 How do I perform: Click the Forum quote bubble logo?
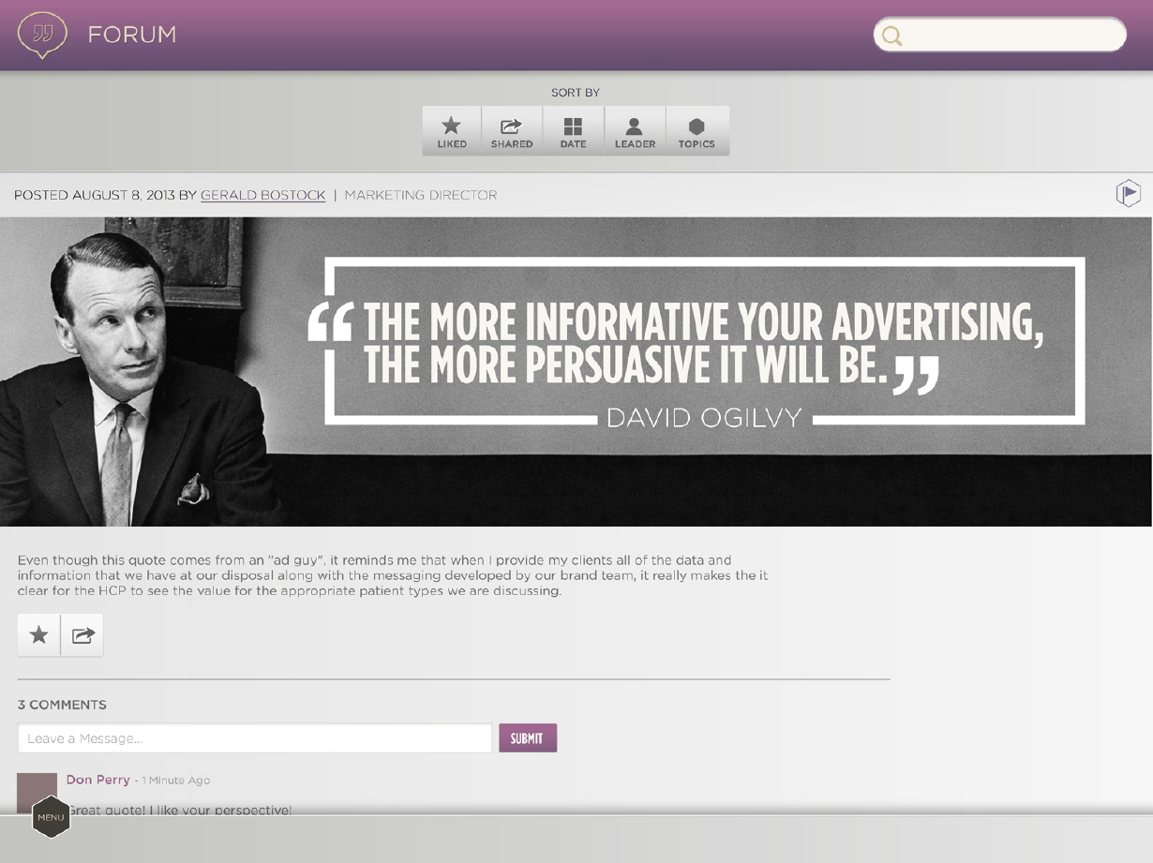[x=42, y=35]
